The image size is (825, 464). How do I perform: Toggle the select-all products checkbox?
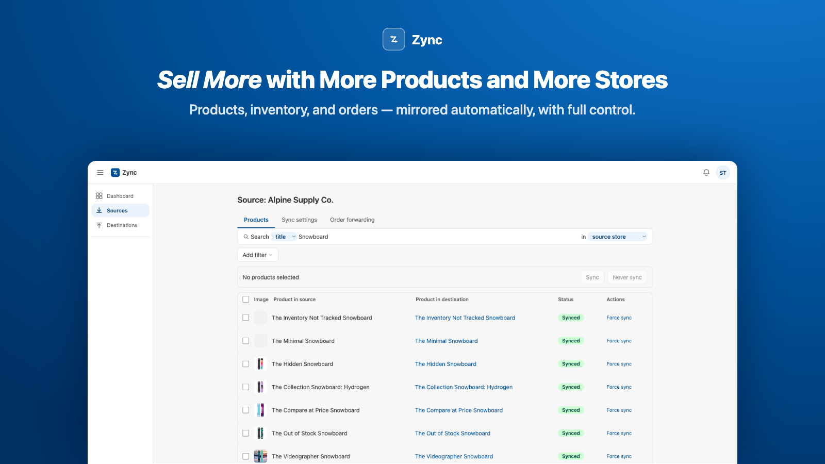[246, 300]
